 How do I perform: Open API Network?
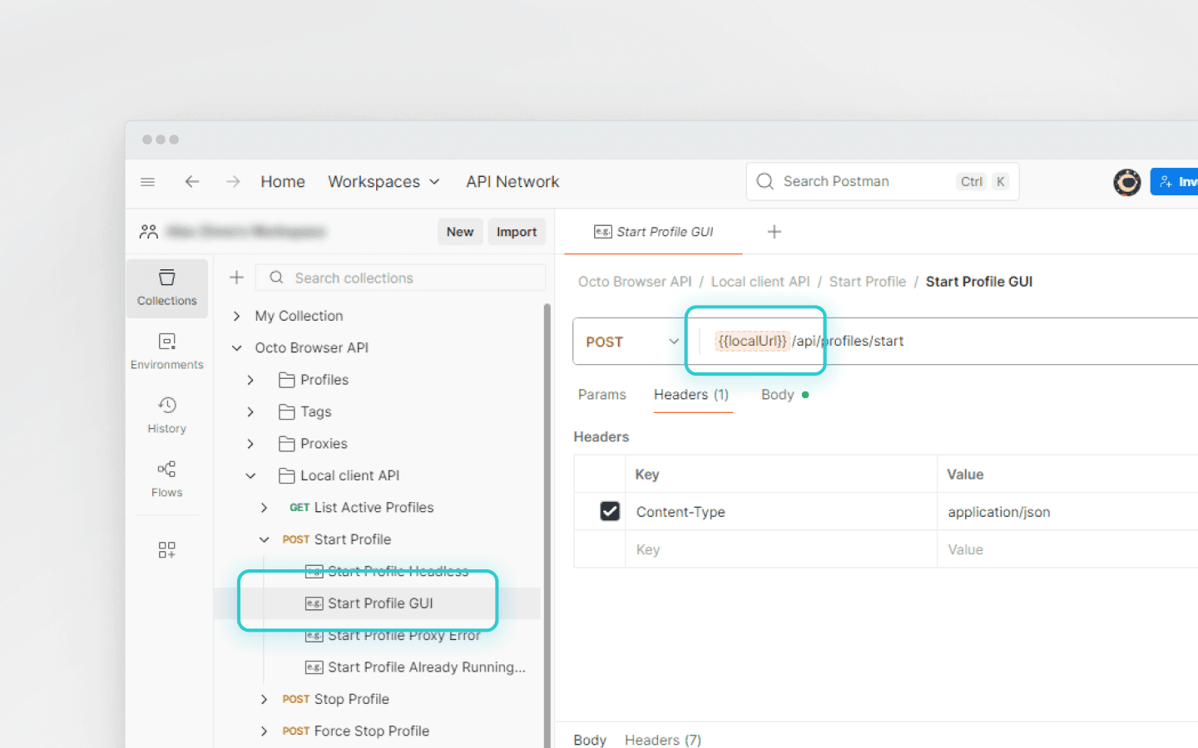(512, 181)
